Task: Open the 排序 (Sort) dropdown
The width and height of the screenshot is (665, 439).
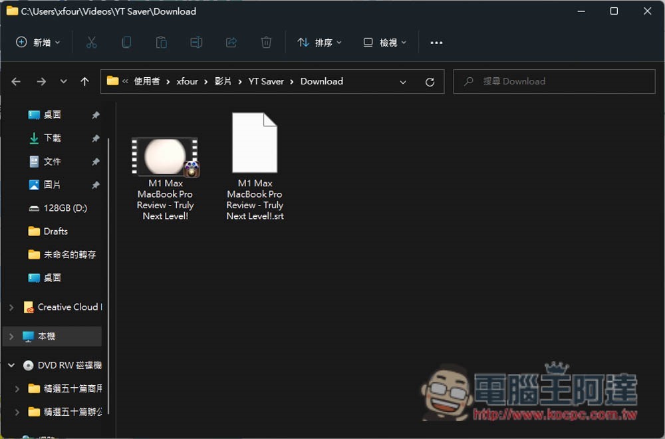Action: coord(319,43)
